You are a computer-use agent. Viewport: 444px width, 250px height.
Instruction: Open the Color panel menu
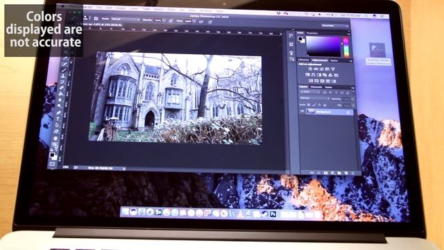[x=349, y=34]
